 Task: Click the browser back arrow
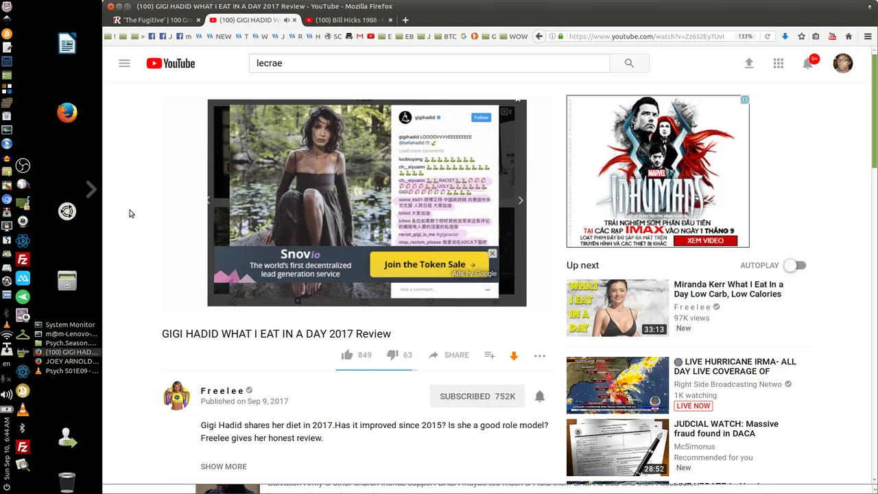pos(539,36)
